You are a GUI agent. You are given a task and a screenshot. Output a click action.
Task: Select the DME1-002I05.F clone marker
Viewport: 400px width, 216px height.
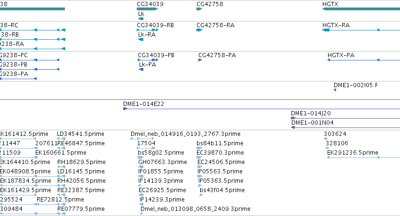click(335, 90)
